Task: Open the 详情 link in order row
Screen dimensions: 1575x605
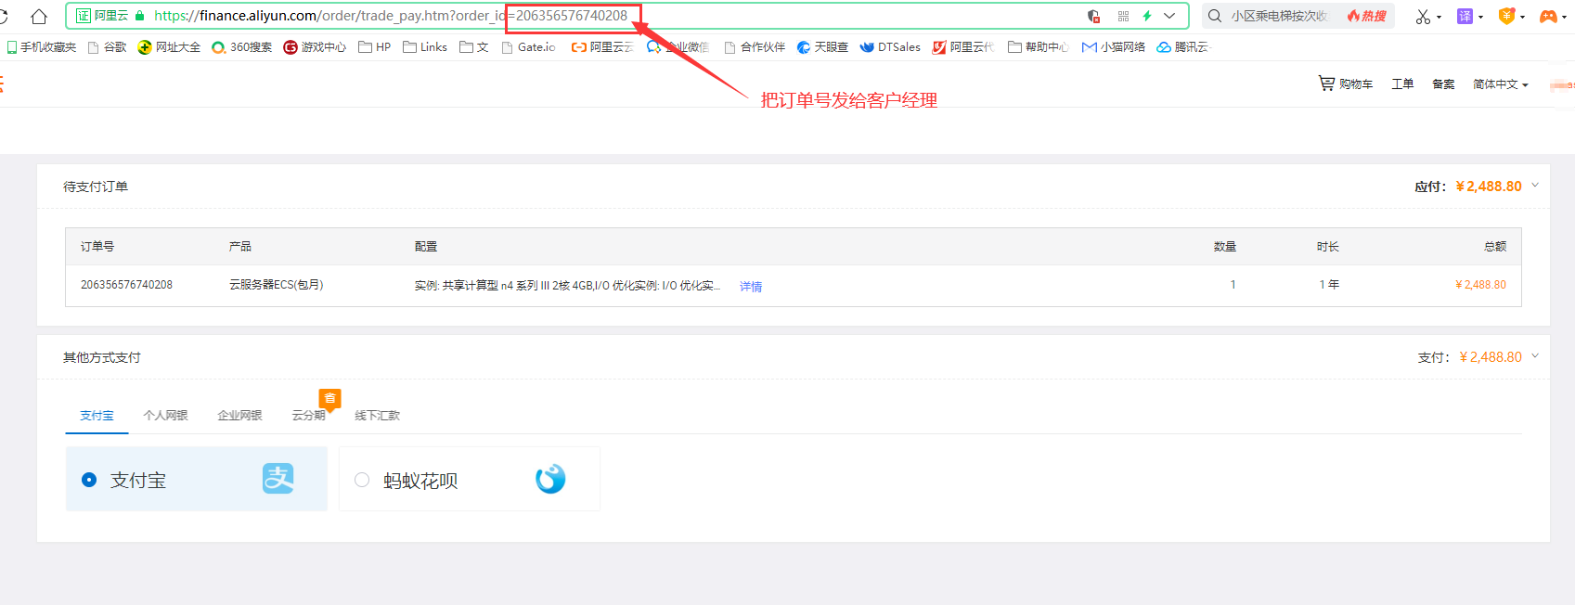Action: pos(751,287)
